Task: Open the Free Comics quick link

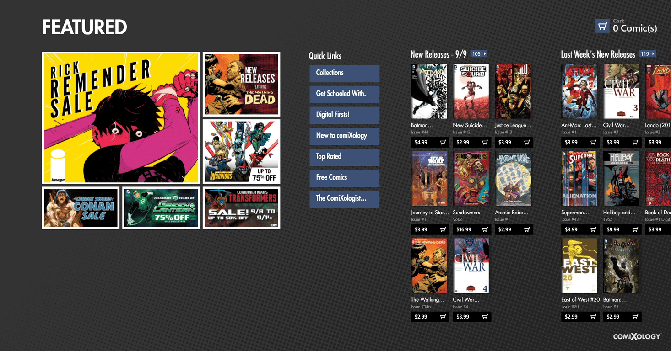Action: click(x=344, y=178)
